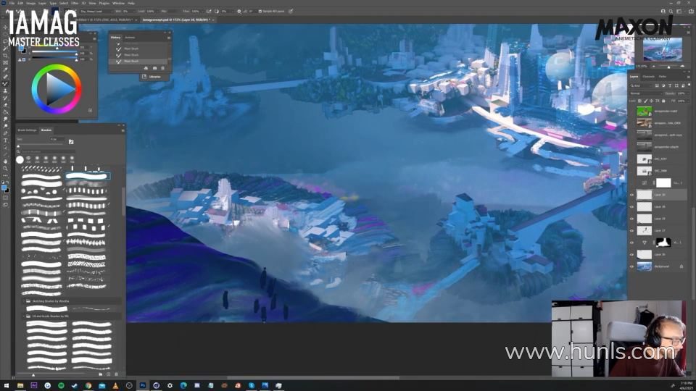The width and height of the screenshot is (696, 391).
Task: Select the History Brush tool
Action: tap(5, 98)
